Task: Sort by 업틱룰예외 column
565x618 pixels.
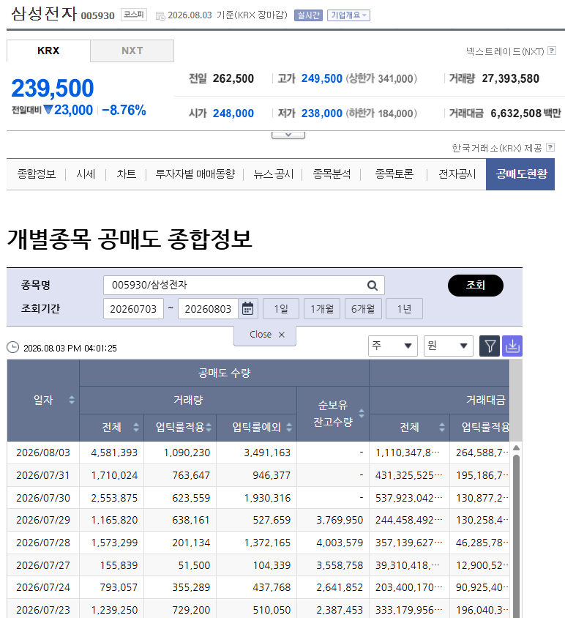Action: tap(289, 427)
